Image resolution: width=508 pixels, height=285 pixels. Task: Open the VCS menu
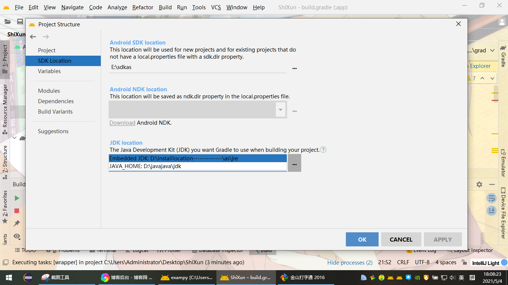pos(216,7)
